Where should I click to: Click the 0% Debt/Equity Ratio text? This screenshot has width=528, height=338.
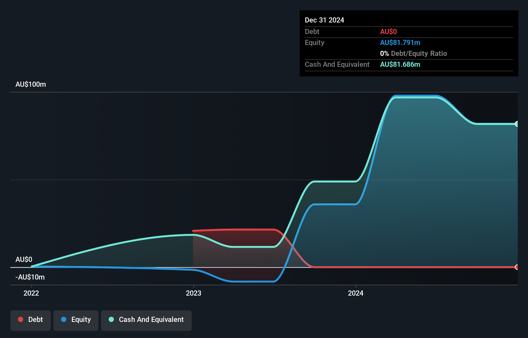click(x=414, y=53)
